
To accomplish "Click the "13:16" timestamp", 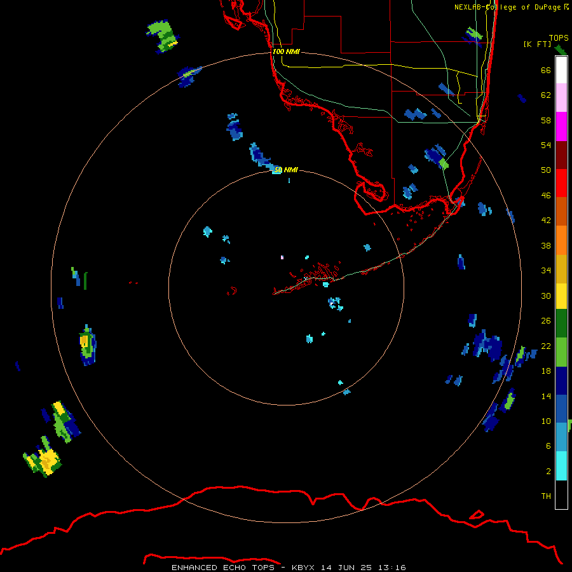I will coord(392,568).
